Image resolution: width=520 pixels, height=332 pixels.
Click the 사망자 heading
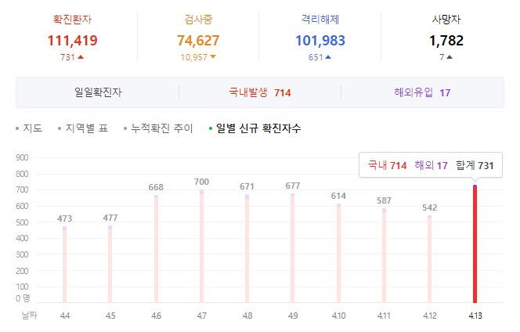click(446, 20)
